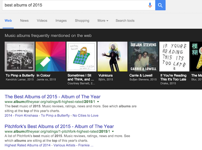Open the Videos tab
Viewport: 202px width, 150px height.
(42, 21)
